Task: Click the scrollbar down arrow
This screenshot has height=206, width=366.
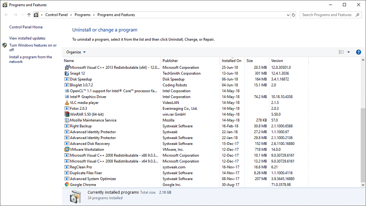Action: point(363,184)
